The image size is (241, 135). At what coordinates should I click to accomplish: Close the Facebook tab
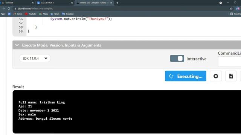coord(33,3)
